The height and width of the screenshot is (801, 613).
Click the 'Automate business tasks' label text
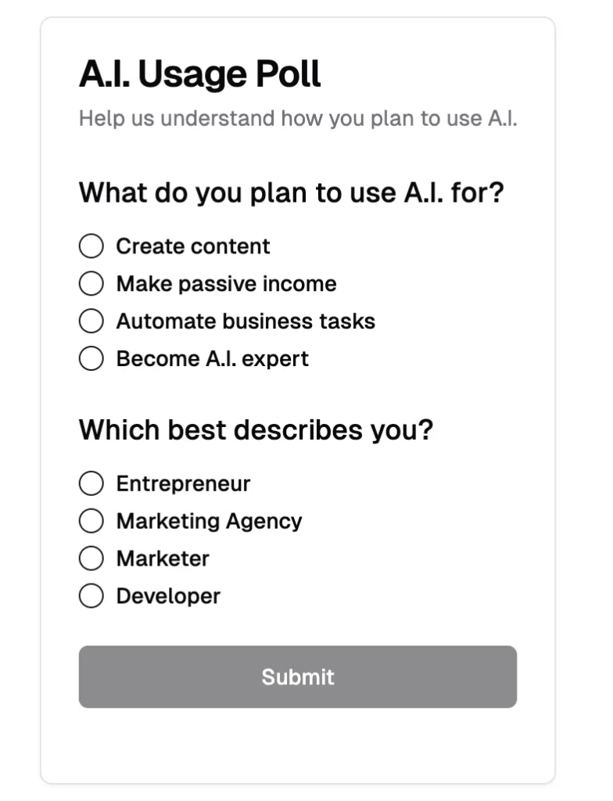pos(246,321)
